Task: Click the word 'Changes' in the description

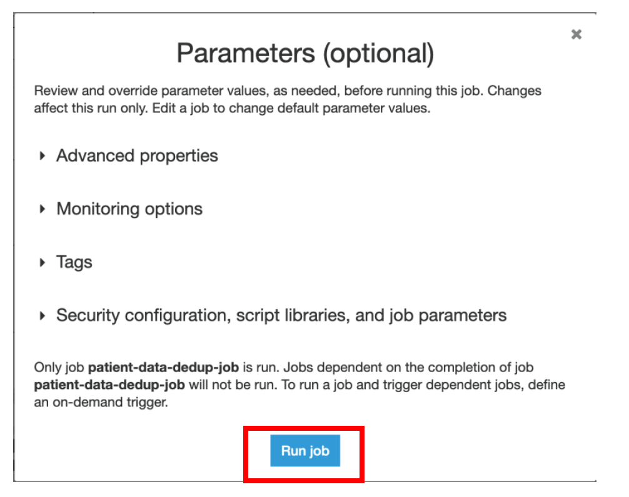Action: tap(515, 91)
